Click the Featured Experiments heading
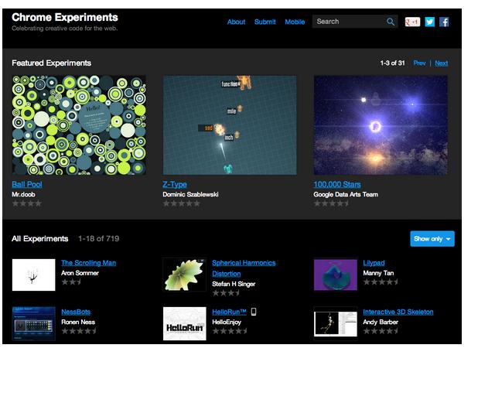 (52, 63)
